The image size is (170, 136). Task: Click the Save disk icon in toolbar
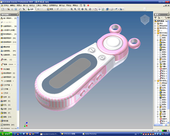pos(15,9)
